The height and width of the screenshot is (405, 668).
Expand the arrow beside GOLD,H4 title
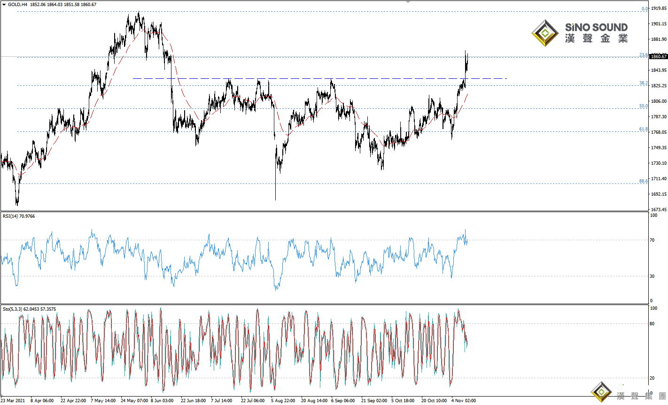pos(4,5)
